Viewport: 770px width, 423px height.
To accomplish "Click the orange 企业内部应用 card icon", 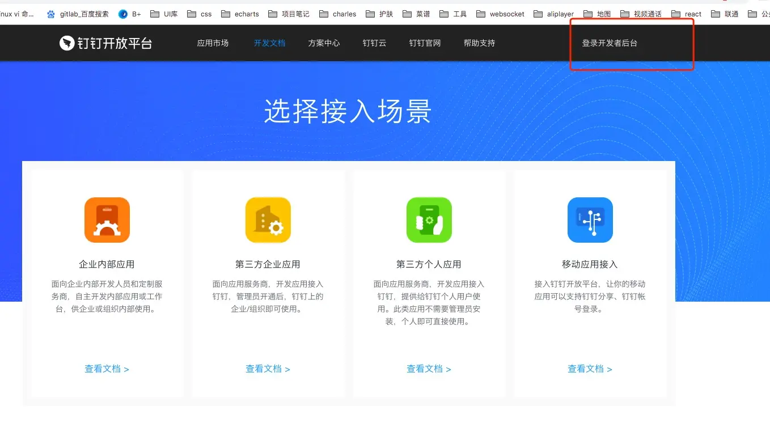I will tap(107, 220).
